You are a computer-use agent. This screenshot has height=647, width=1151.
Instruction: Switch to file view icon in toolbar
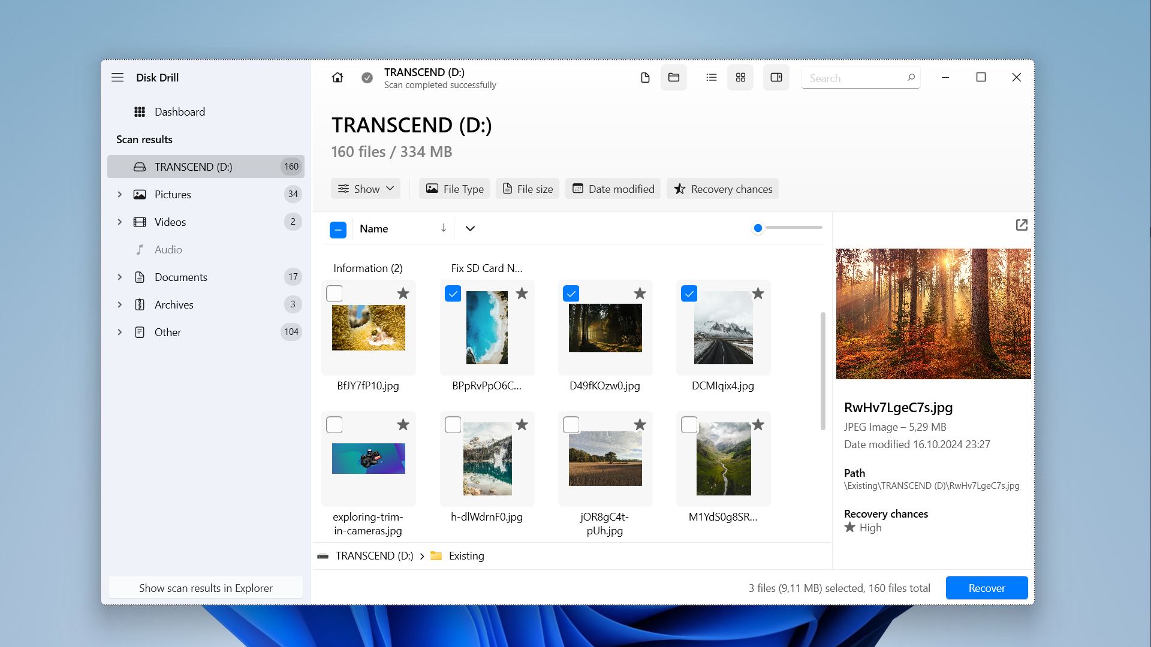(645, 77)
